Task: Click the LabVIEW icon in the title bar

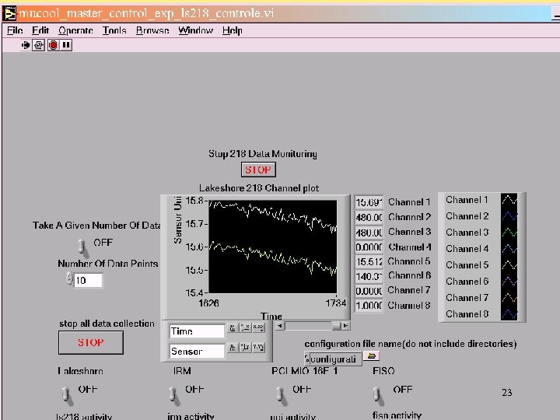Action: pyautogui.click(x=9, y=13)
